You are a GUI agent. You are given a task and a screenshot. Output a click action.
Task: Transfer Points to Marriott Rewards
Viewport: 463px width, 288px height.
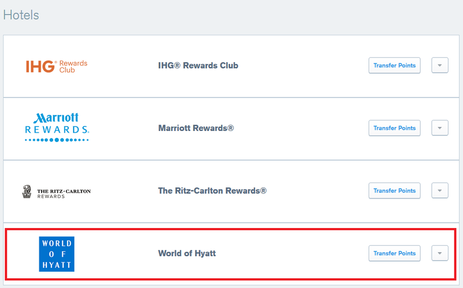pyautogui.click(x=395, y=128)
